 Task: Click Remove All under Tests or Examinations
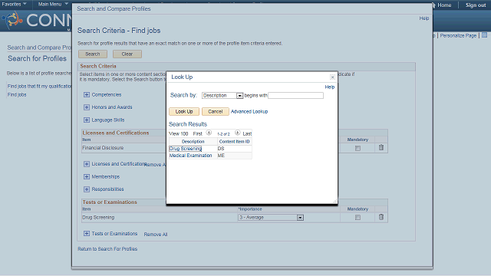click(x=156, y=235)
